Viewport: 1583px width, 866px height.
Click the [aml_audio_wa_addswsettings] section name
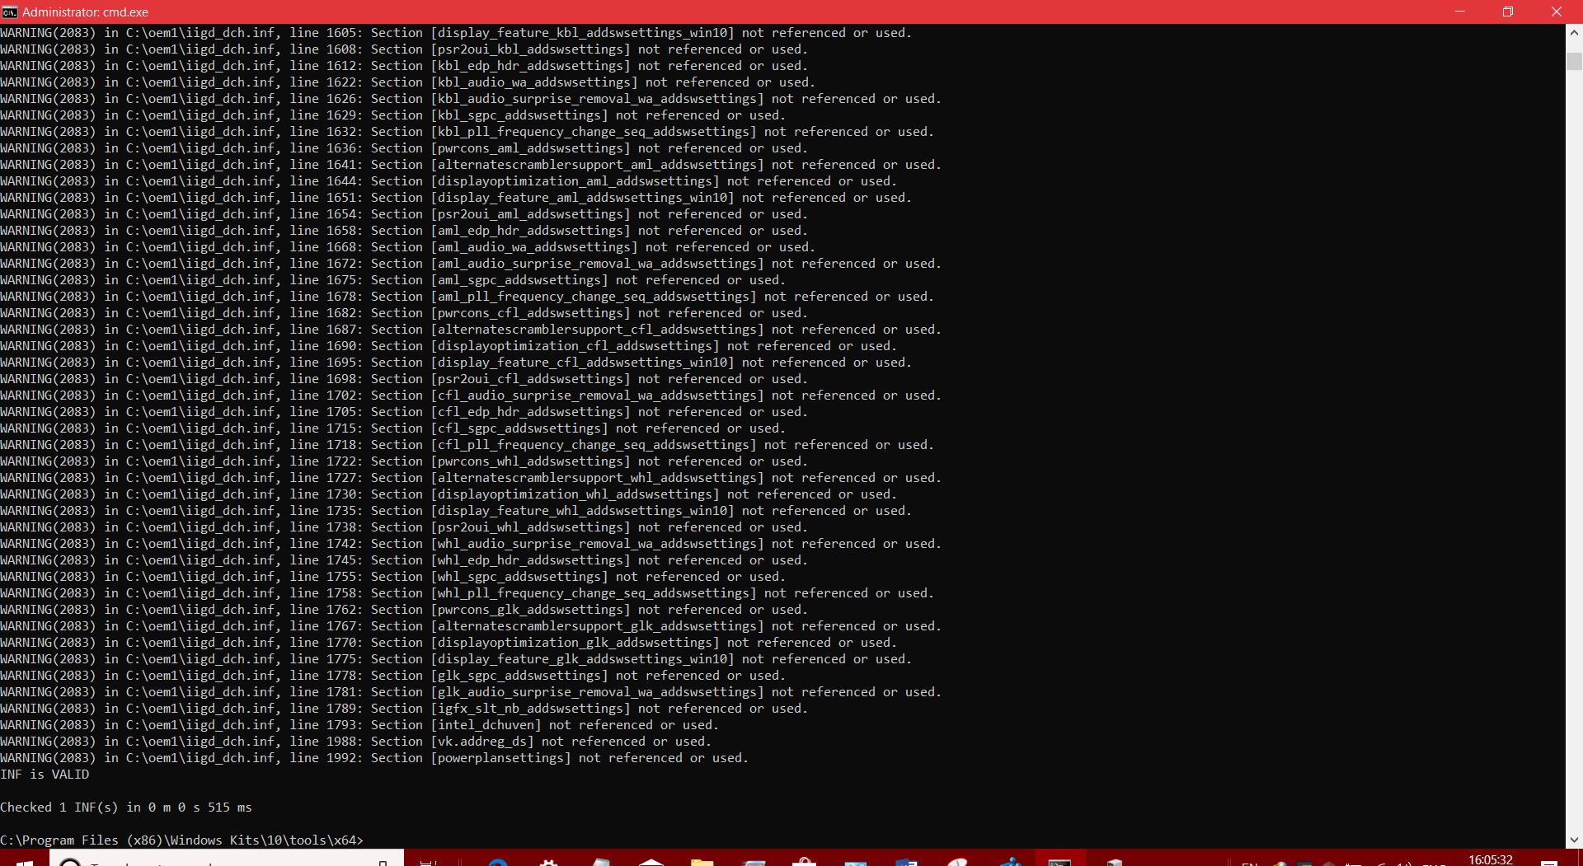pos(534,247)
